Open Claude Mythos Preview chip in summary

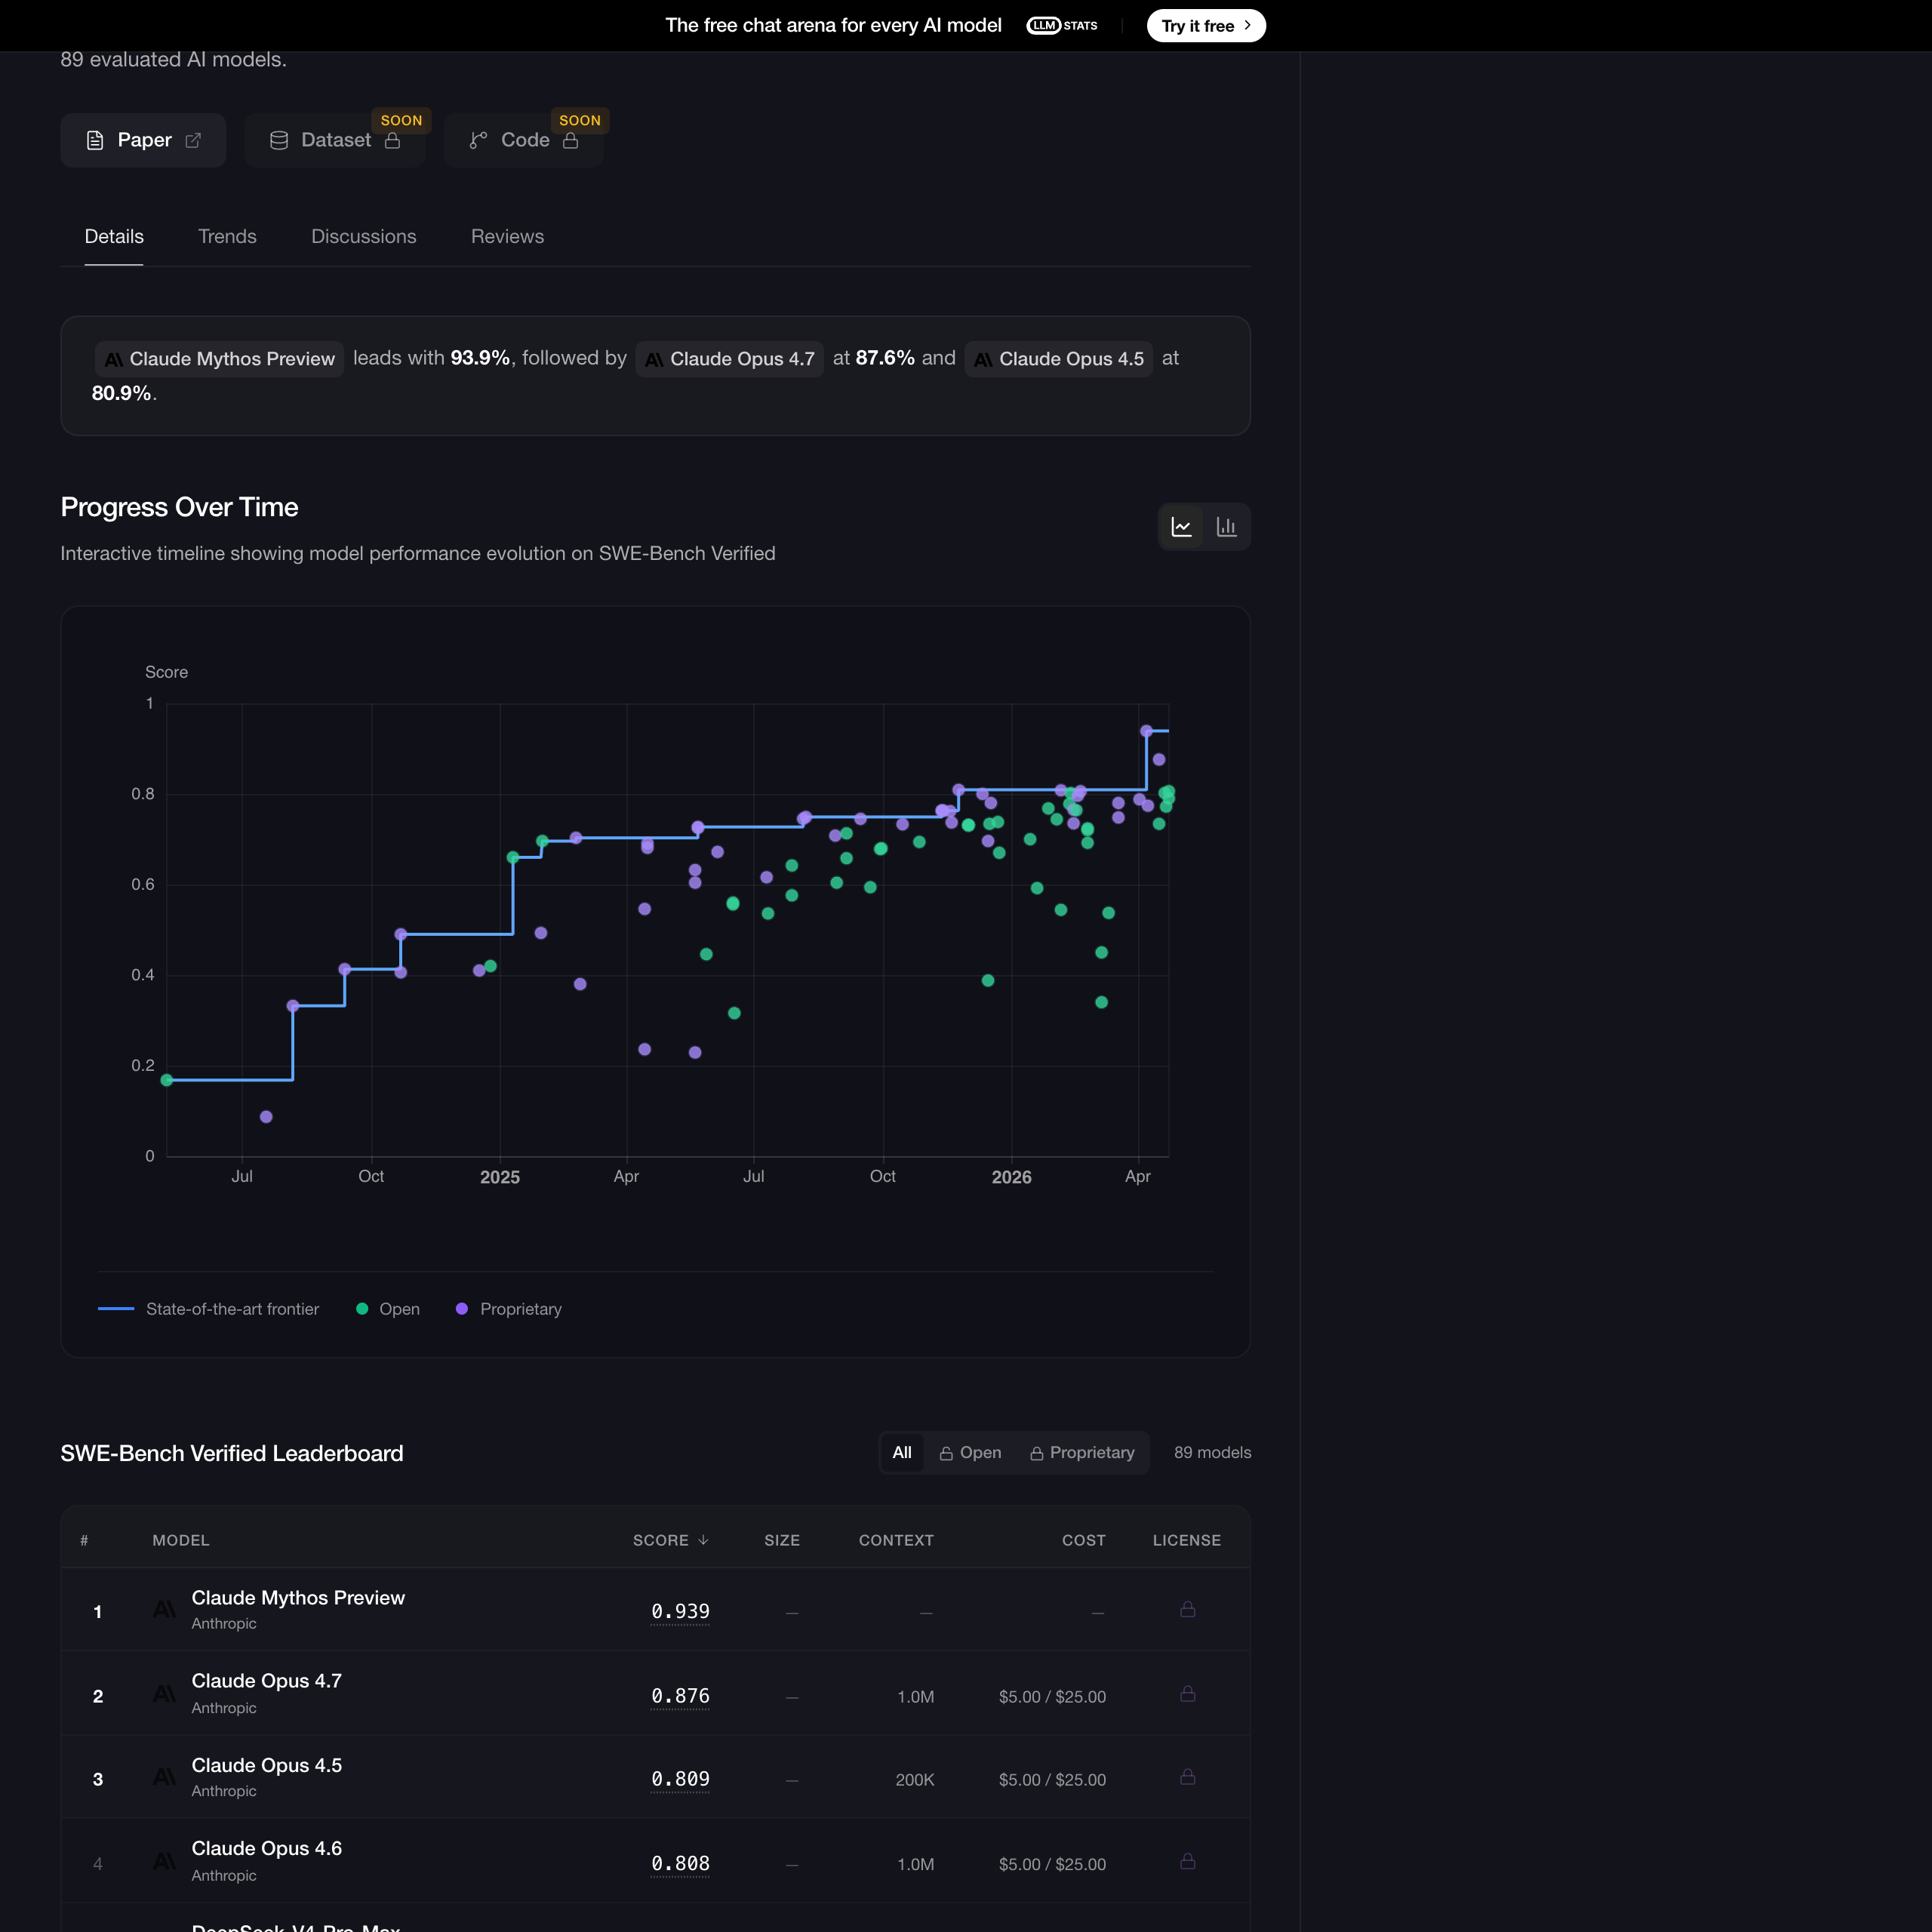[220, 359]
